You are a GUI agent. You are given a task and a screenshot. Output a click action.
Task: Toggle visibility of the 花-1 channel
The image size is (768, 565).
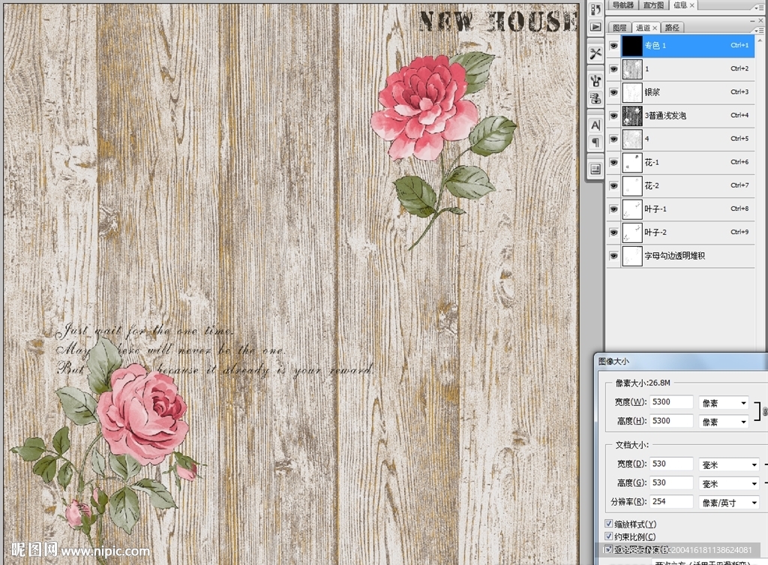pos(614,162)
